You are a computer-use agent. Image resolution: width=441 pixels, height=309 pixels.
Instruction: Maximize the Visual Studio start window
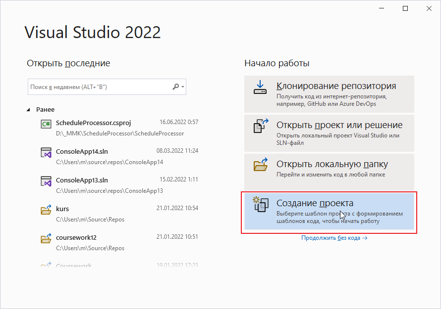coord(405,8)
